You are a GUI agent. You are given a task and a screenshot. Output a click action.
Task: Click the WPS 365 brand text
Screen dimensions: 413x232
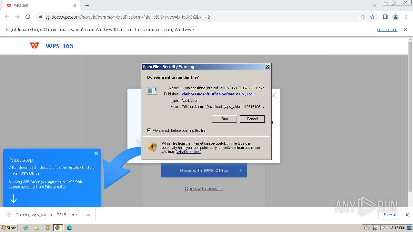[60, 46]
